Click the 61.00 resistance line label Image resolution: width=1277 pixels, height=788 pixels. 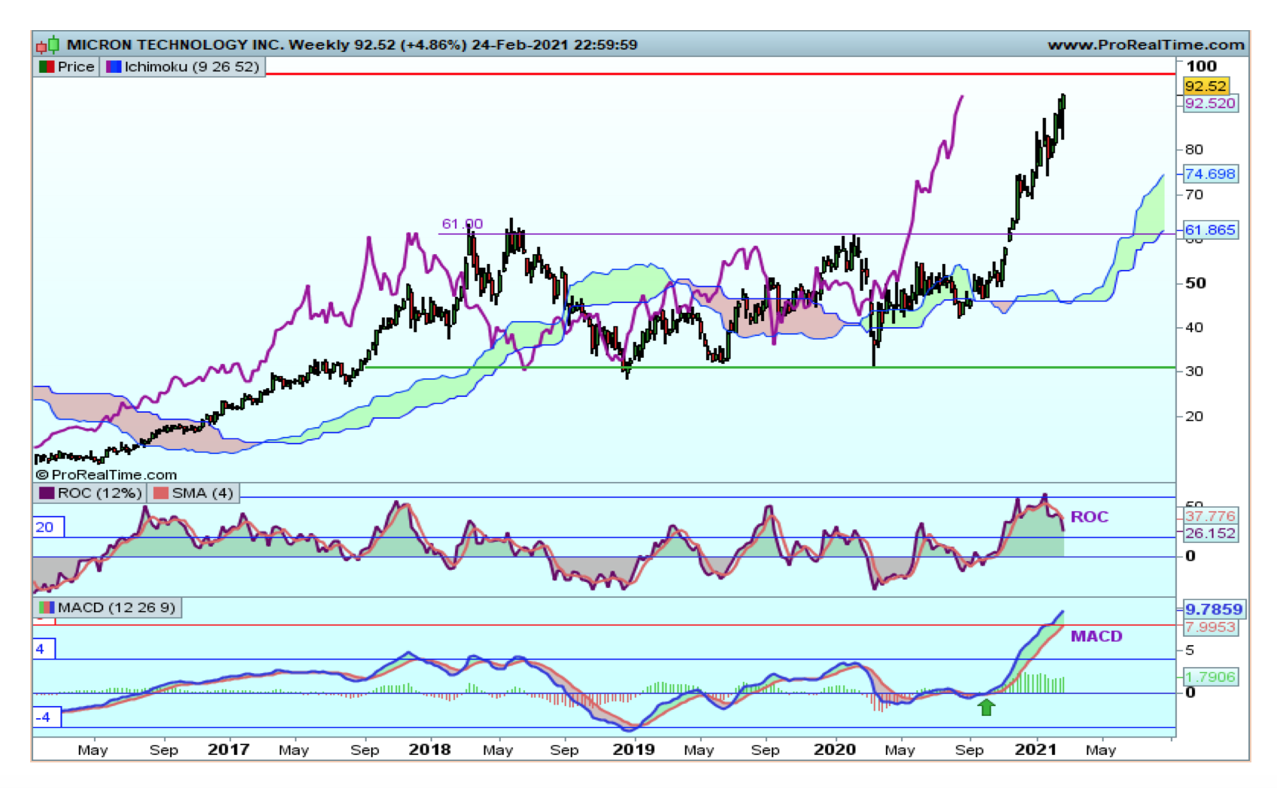463,224
